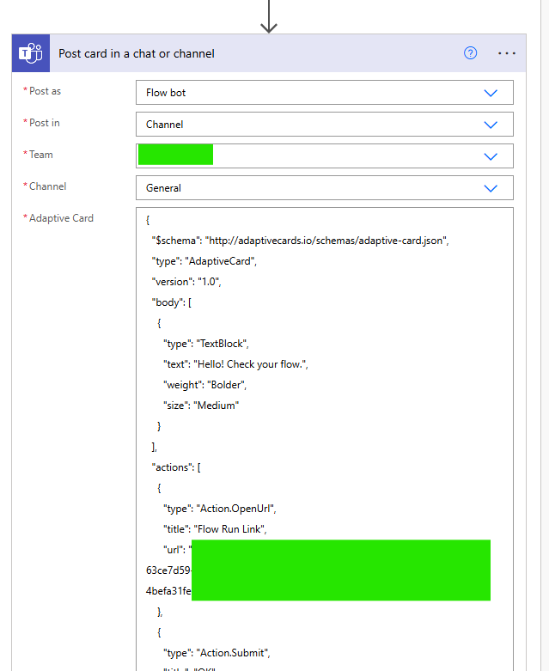Click the "type": "AdaptiveCard" line
The width and height of the screenshot is (549, 671).
click(x=204, y=261)
